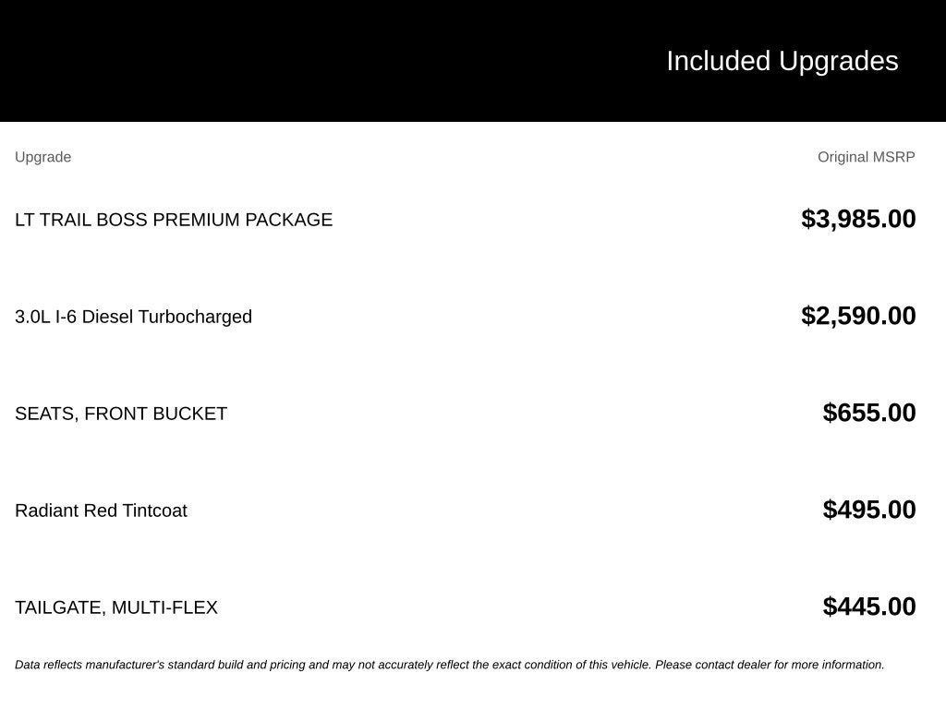The height and width of the screenshot is (709, 946).
Task: Click the Included Upgrades heading
Action: (782, 61)
